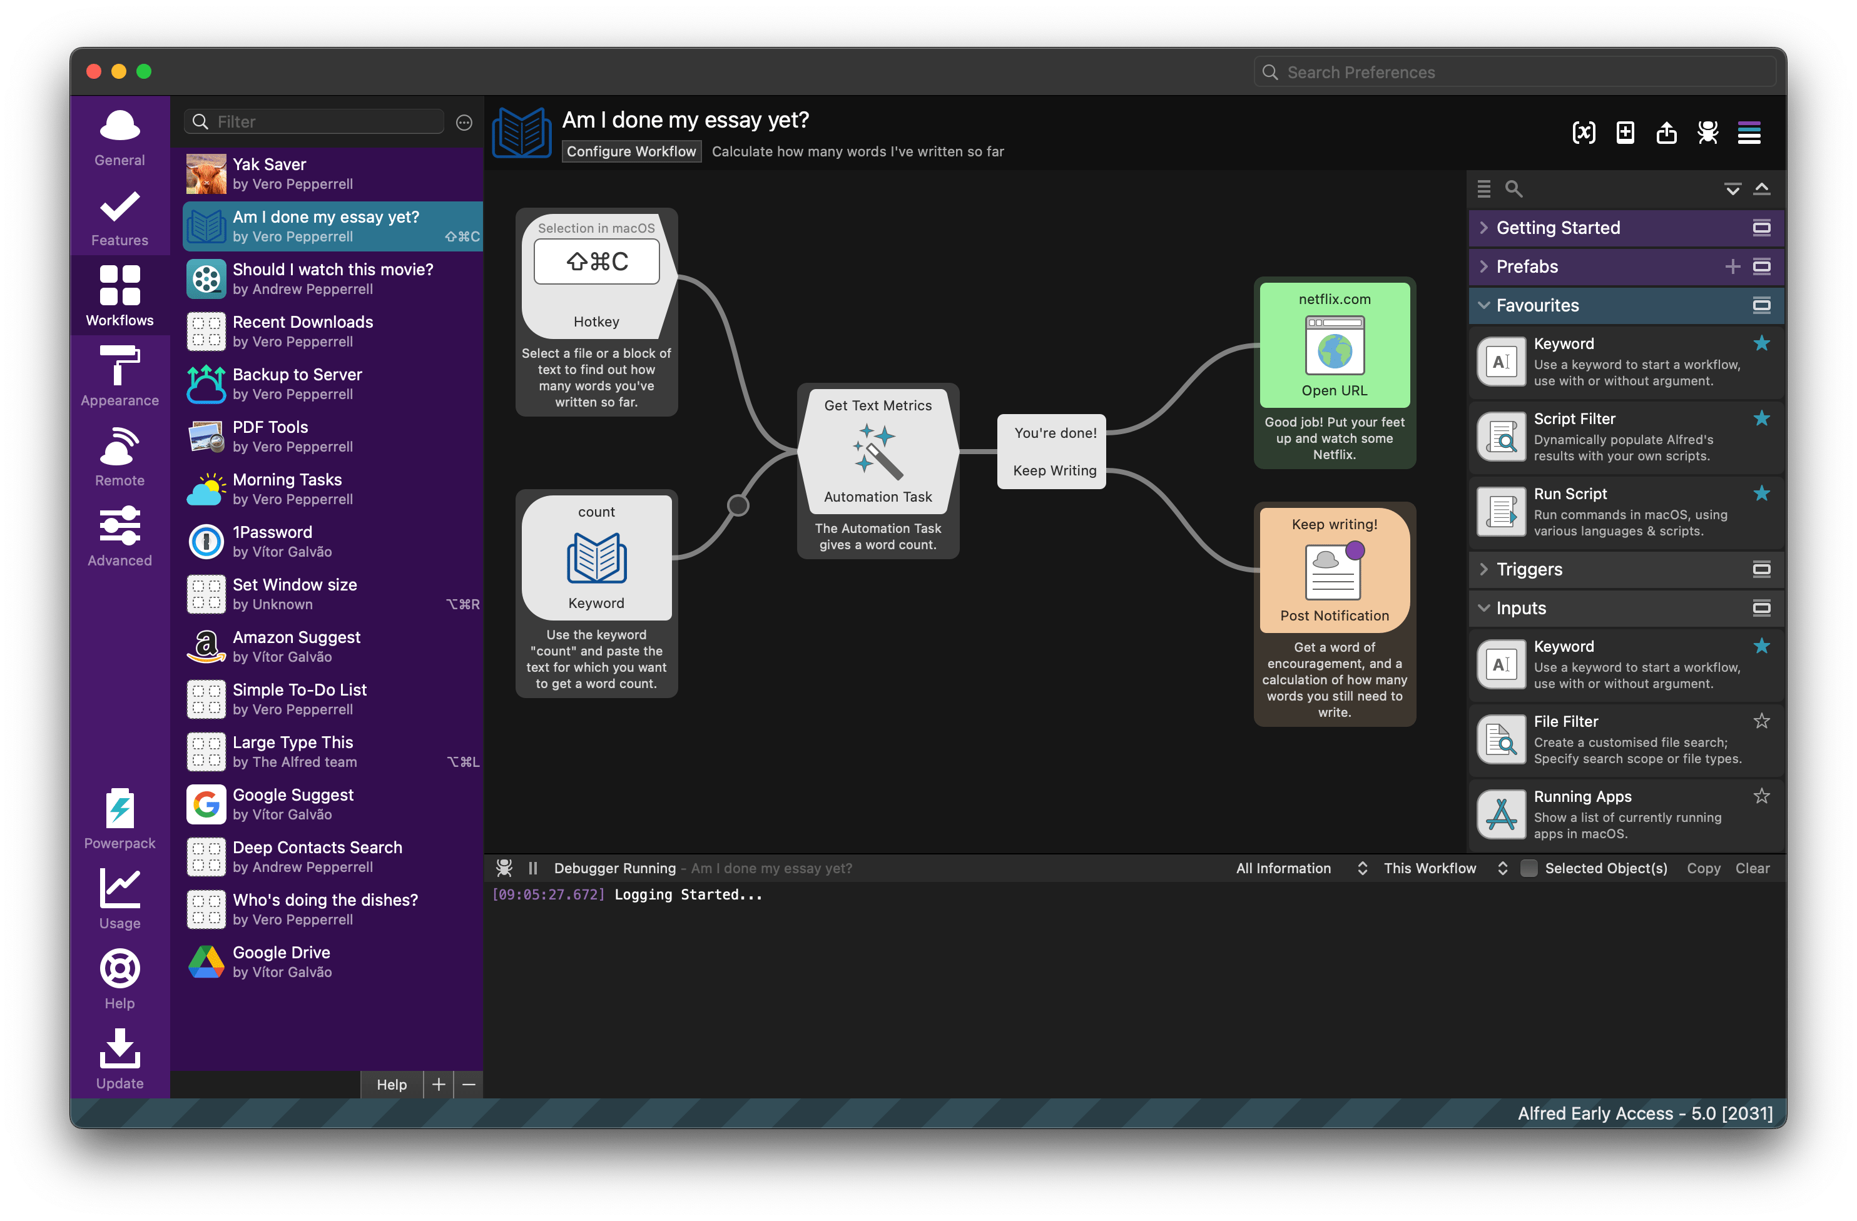Click the Update sidebar button

pyautogui.click(x=118, y=1063)
